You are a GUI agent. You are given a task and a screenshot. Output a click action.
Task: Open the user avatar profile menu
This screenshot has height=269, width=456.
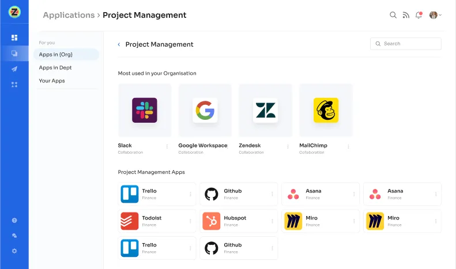(x=435, y=15)
